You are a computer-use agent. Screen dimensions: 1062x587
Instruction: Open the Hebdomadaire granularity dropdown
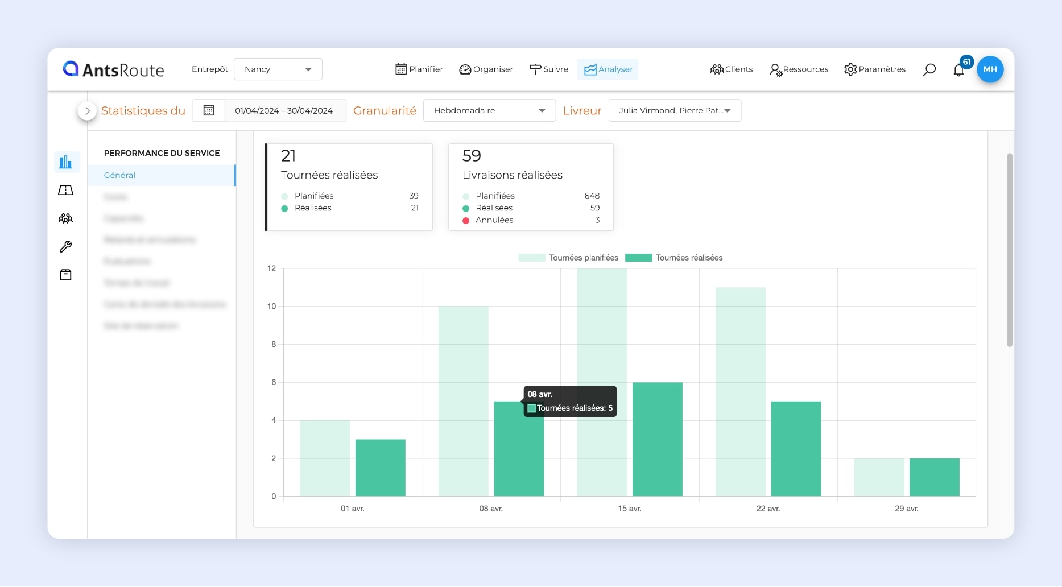coord(489,110)
